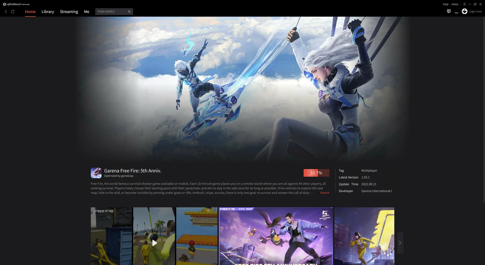The height and width of the screenshot is (265, 485).
Task: Show next screenshots with right chevron
Action: point(400,243)
